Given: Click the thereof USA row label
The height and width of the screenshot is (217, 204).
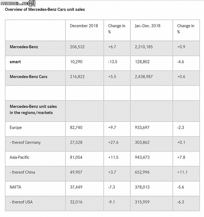Looking at the screenshot, I should [21, 202].
